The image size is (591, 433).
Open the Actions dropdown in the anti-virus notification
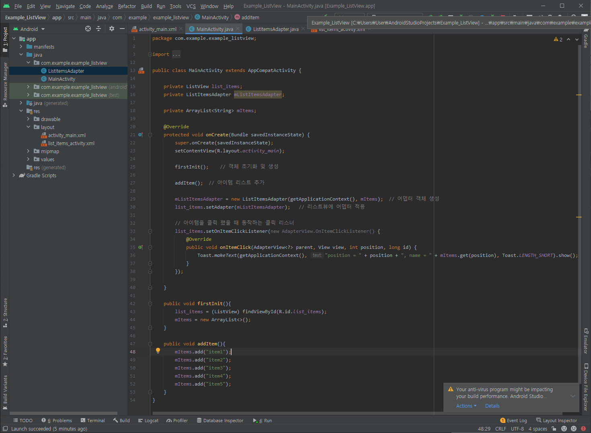pyautogui.click(x=466, y=406)
